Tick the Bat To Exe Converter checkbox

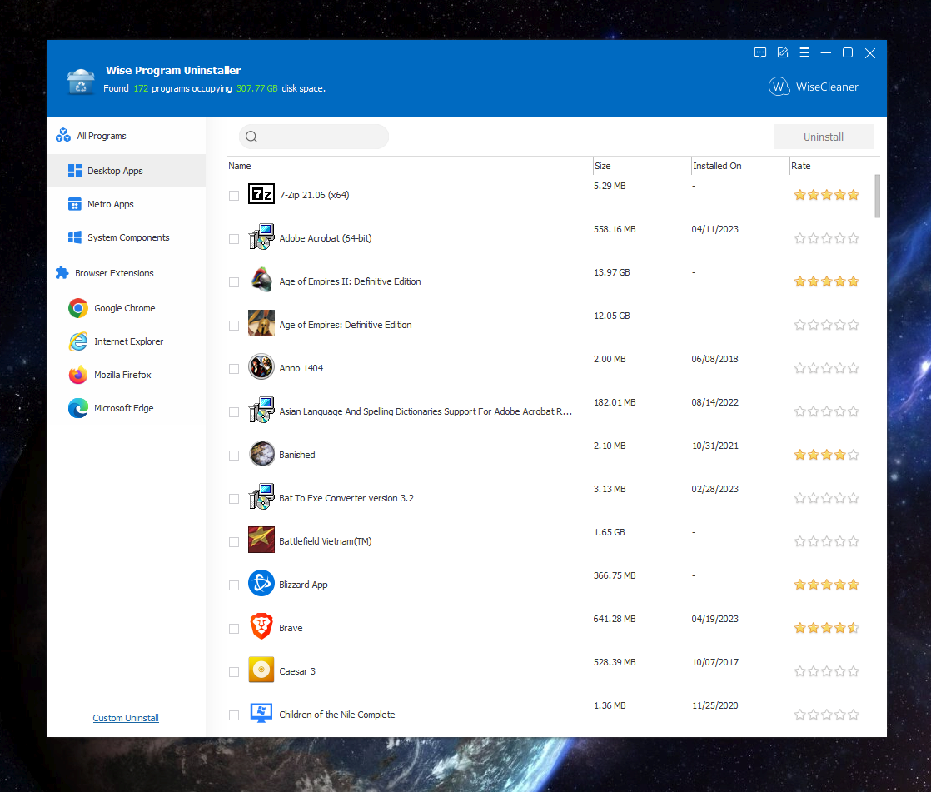(234, 499)
